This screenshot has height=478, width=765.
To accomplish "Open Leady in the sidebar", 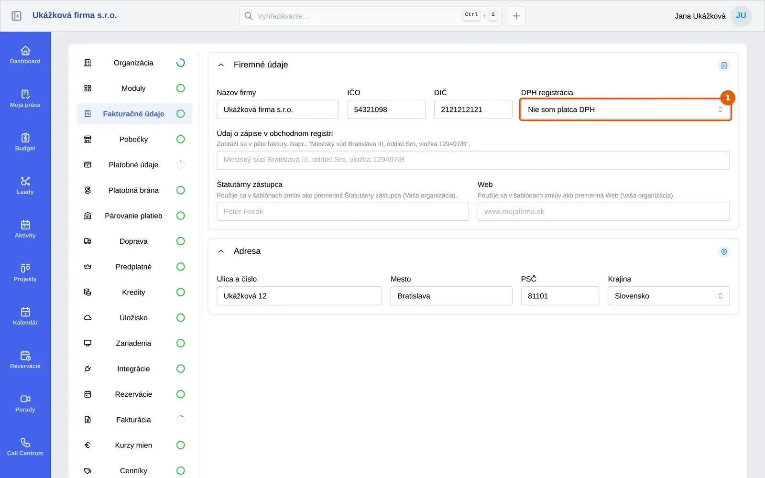I will (x=25, y=185).
